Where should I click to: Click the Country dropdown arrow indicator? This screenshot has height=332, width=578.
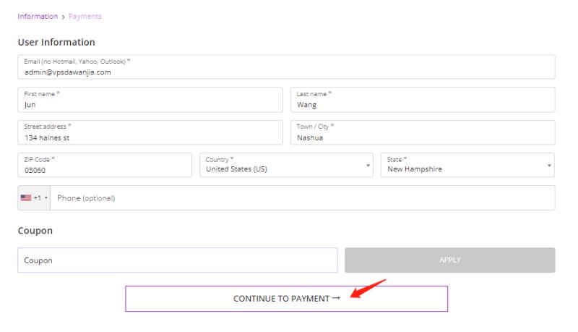[x=368, y=165]
